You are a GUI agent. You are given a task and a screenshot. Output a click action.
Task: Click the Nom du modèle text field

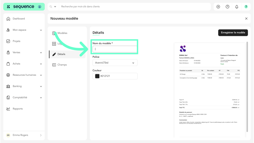pyautogui.click(x=115, y=49)
